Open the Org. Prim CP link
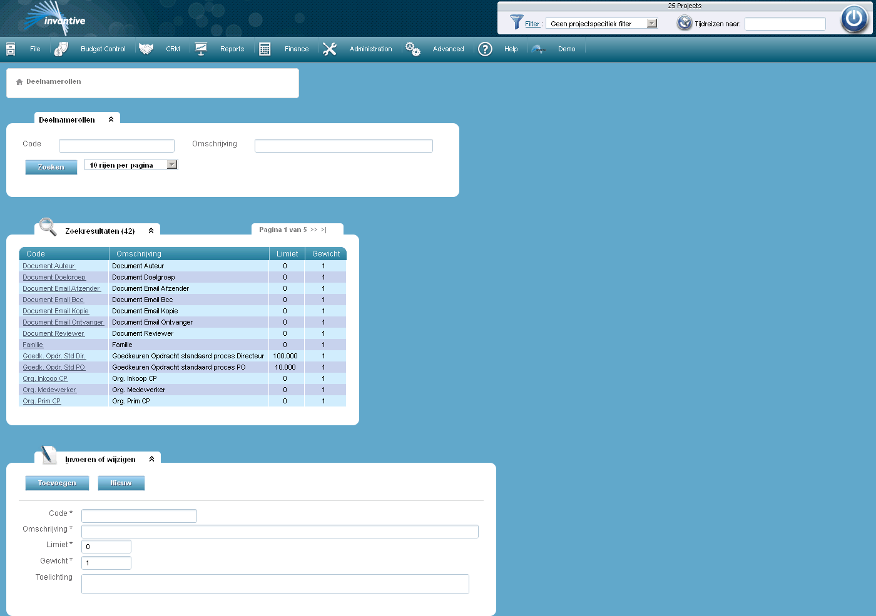The height and width of the screenshot is (616, 876). 42,401
